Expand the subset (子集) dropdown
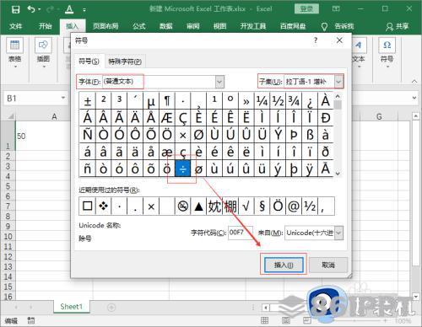This screenshot has width=422, height=327. click(x=338, y=82)
